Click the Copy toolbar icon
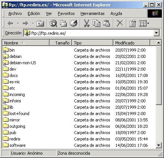Viewport: 164px width, 158px height. 97,23
